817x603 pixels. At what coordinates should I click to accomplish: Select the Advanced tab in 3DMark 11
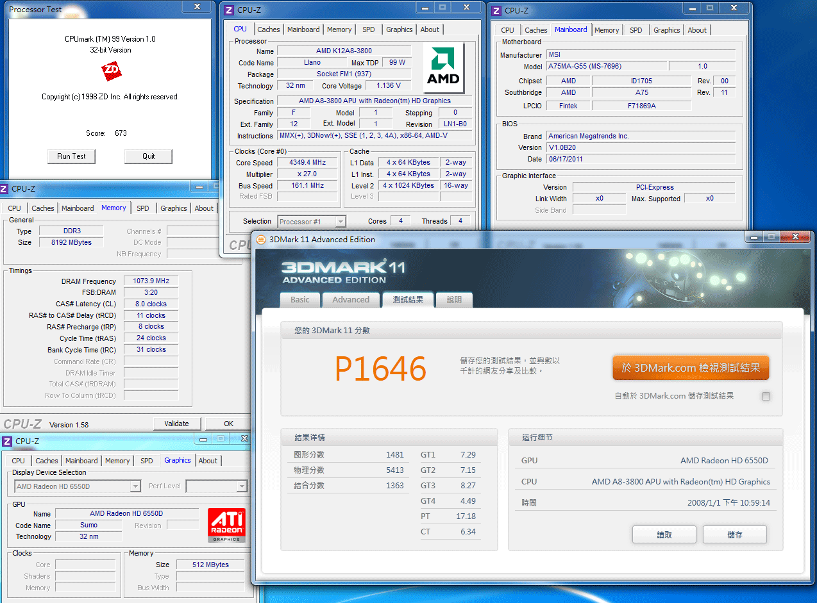pyautogui.click(x=351, y=299)
